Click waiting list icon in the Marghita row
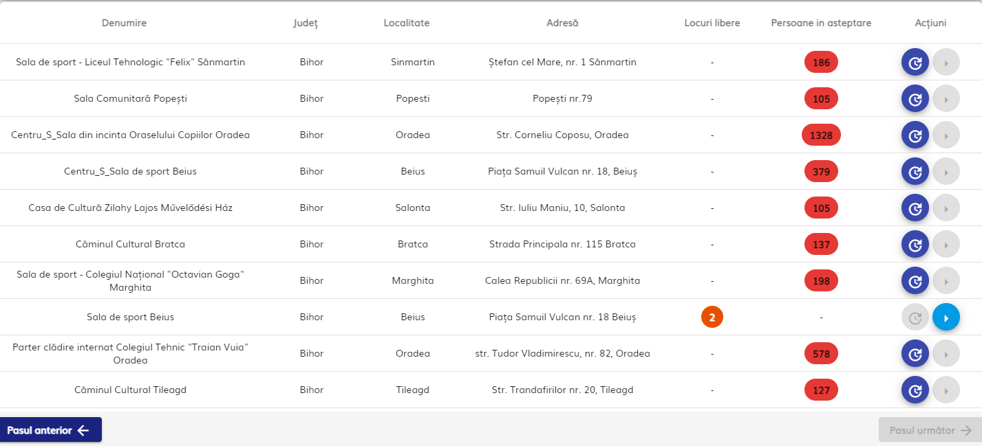Viewport: 982px width, 446px height. pos(915,281)
